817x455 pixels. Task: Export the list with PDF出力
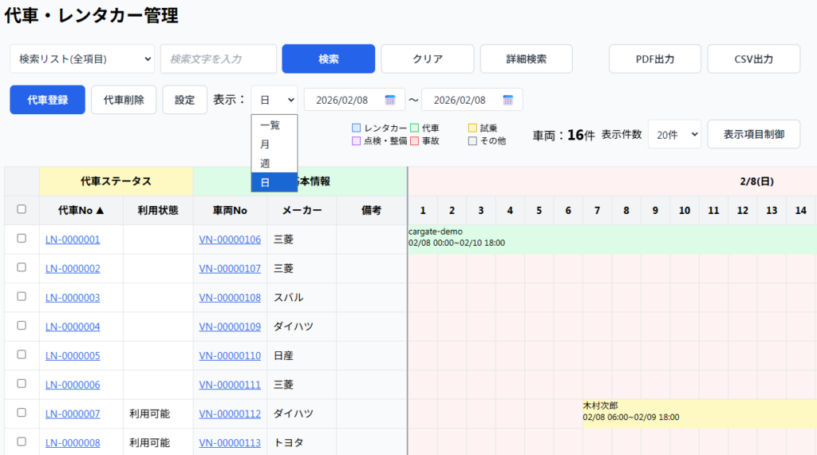pyautogui.click(x=654, y=59)
